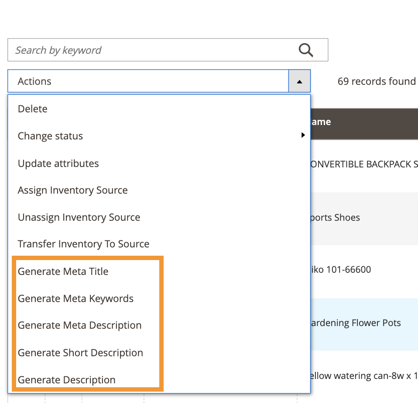The height and width of the screenshot is (403, 418).
Task: Expand Change status submenu arrow
Action: (x=303, y=135)
